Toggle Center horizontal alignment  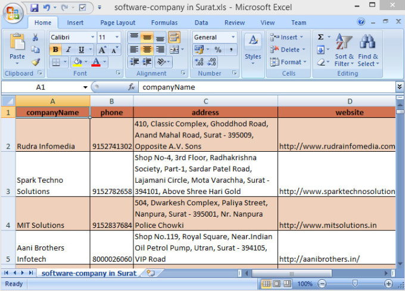[147, 49]
